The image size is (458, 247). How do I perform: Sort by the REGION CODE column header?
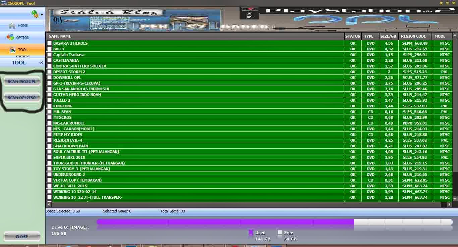[415, 36]
